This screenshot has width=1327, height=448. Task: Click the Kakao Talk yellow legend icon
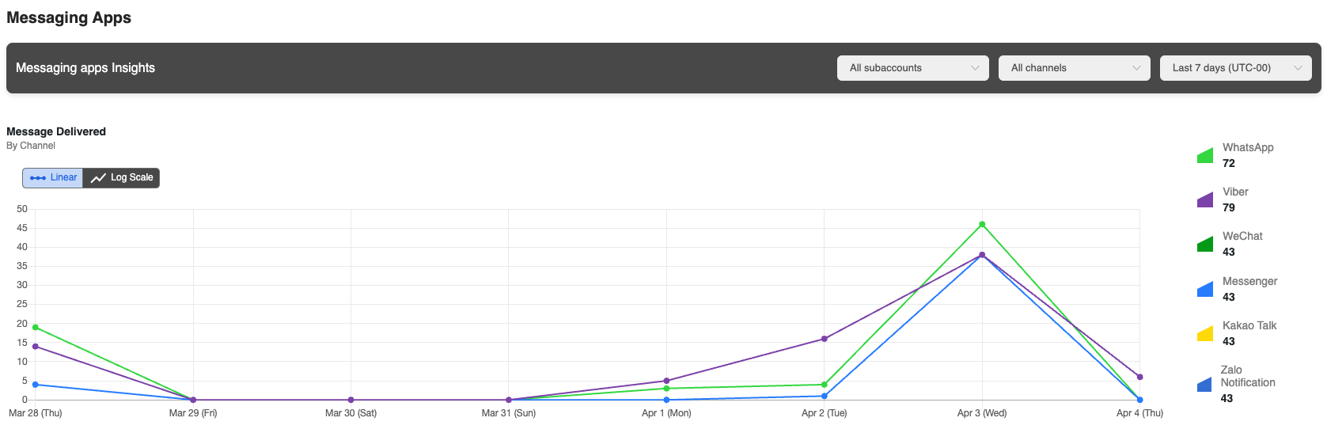coord(1205,334)
